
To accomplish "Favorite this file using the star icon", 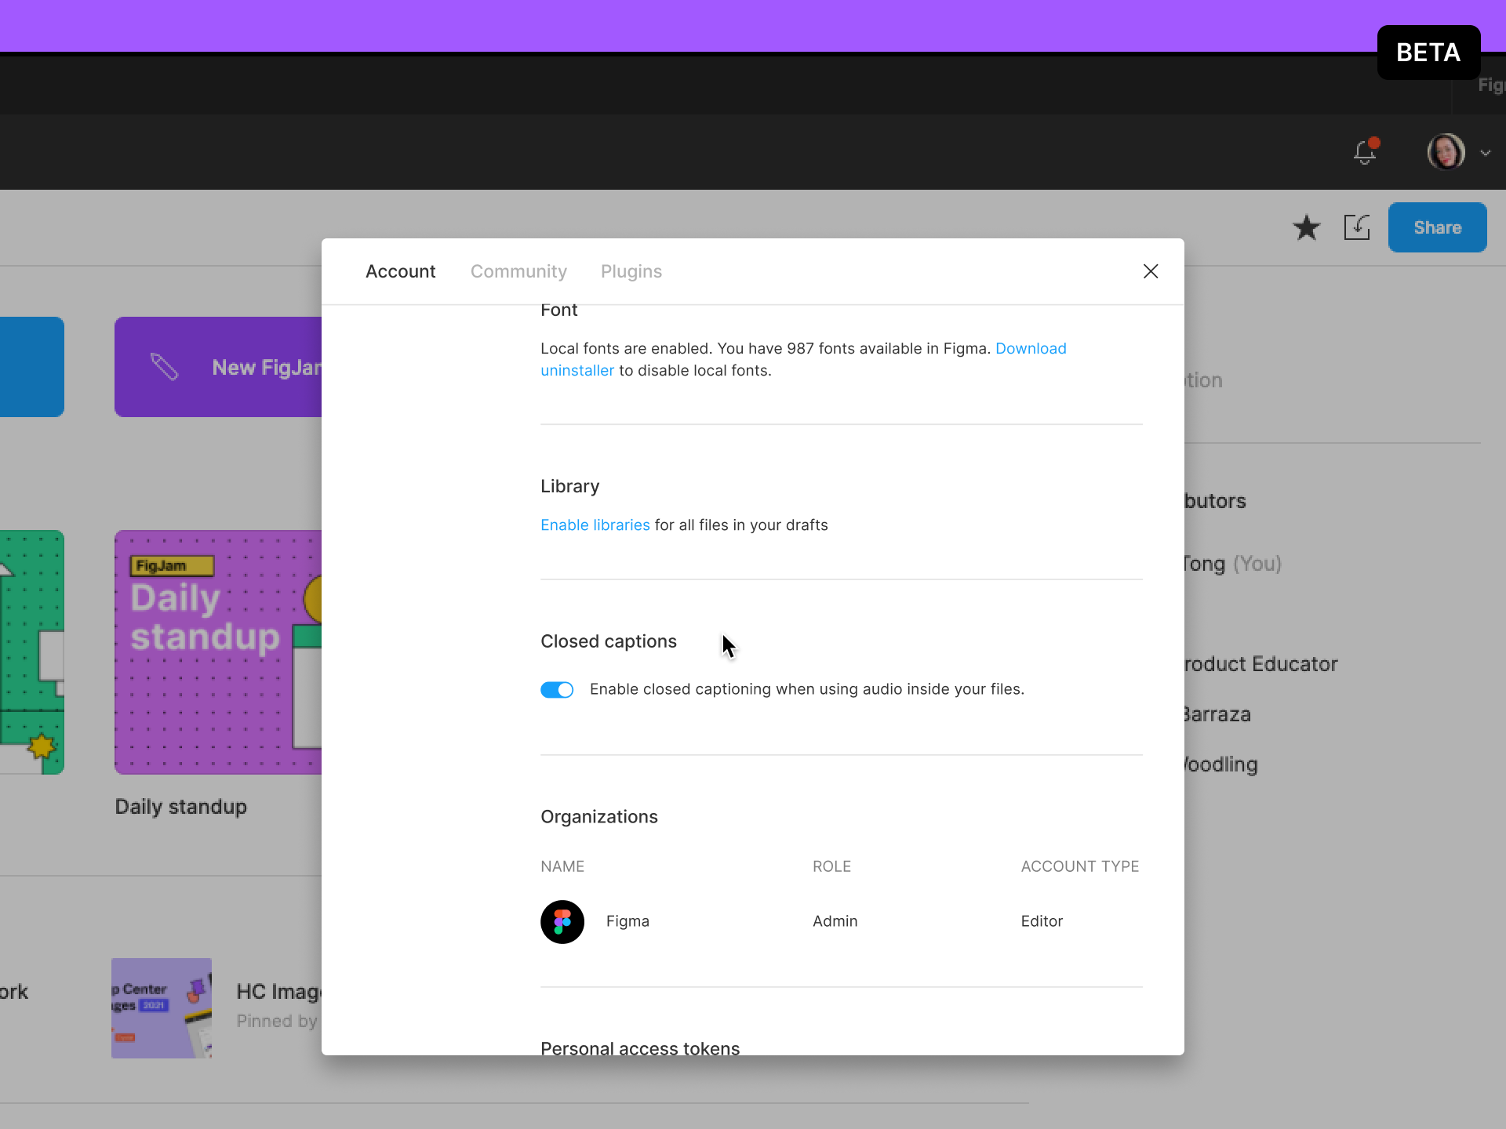I will coord(1306,227).
